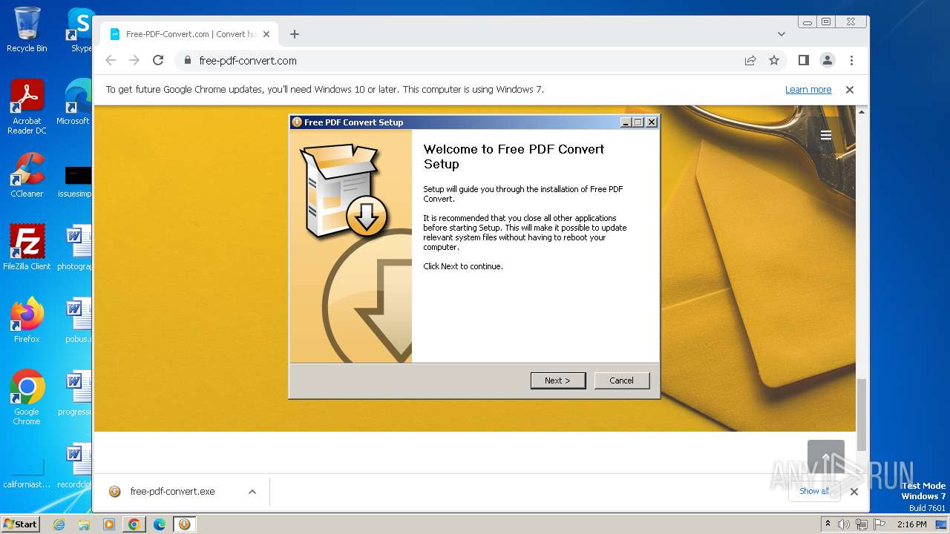Image resolution: width=950 pixels, height=534 pixels.
Task: Open the Windows Start menu
Action: pos(20,524)
